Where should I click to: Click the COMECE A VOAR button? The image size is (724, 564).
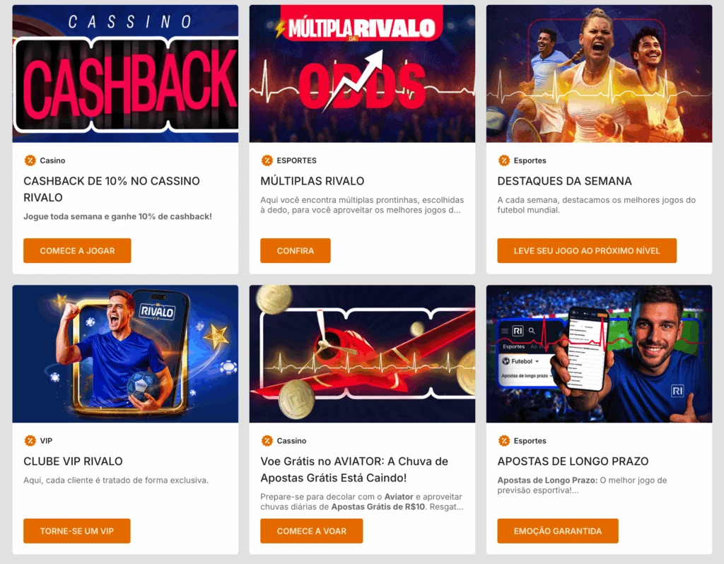312,531
